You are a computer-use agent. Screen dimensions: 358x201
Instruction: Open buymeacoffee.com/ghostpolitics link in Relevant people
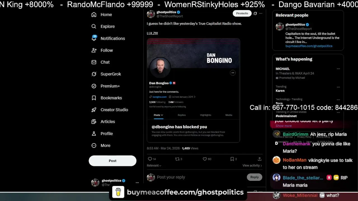point(309,46)
